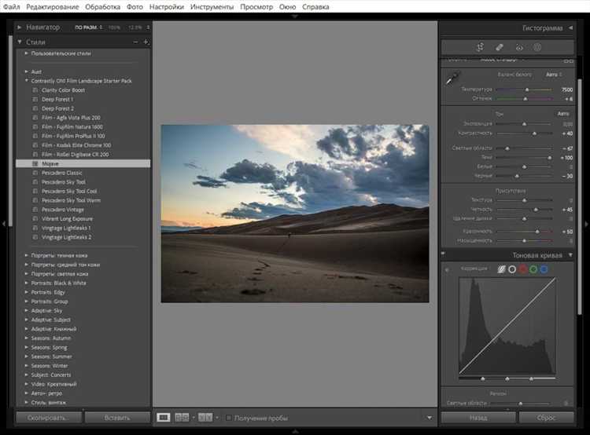590x435 pixels.
Task: Open the Справка menu
Action: click(x=315, y=7)
